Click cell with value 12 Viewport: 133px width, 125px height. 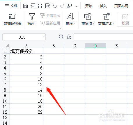pos(26,84)
